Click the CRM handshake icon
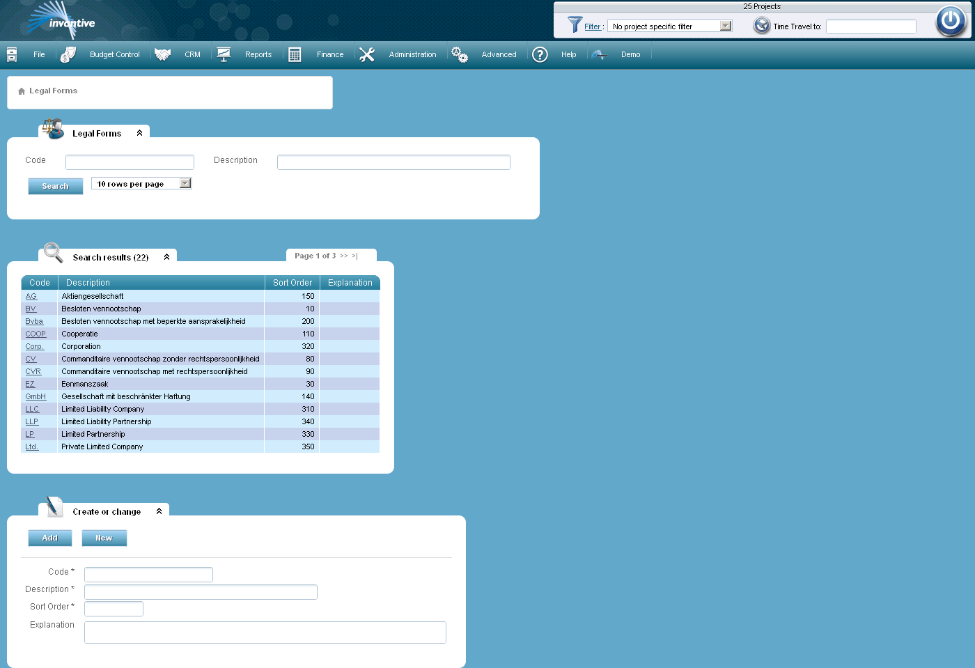The image size is (975, 668). pyautogui.click(x=162, y=54)
